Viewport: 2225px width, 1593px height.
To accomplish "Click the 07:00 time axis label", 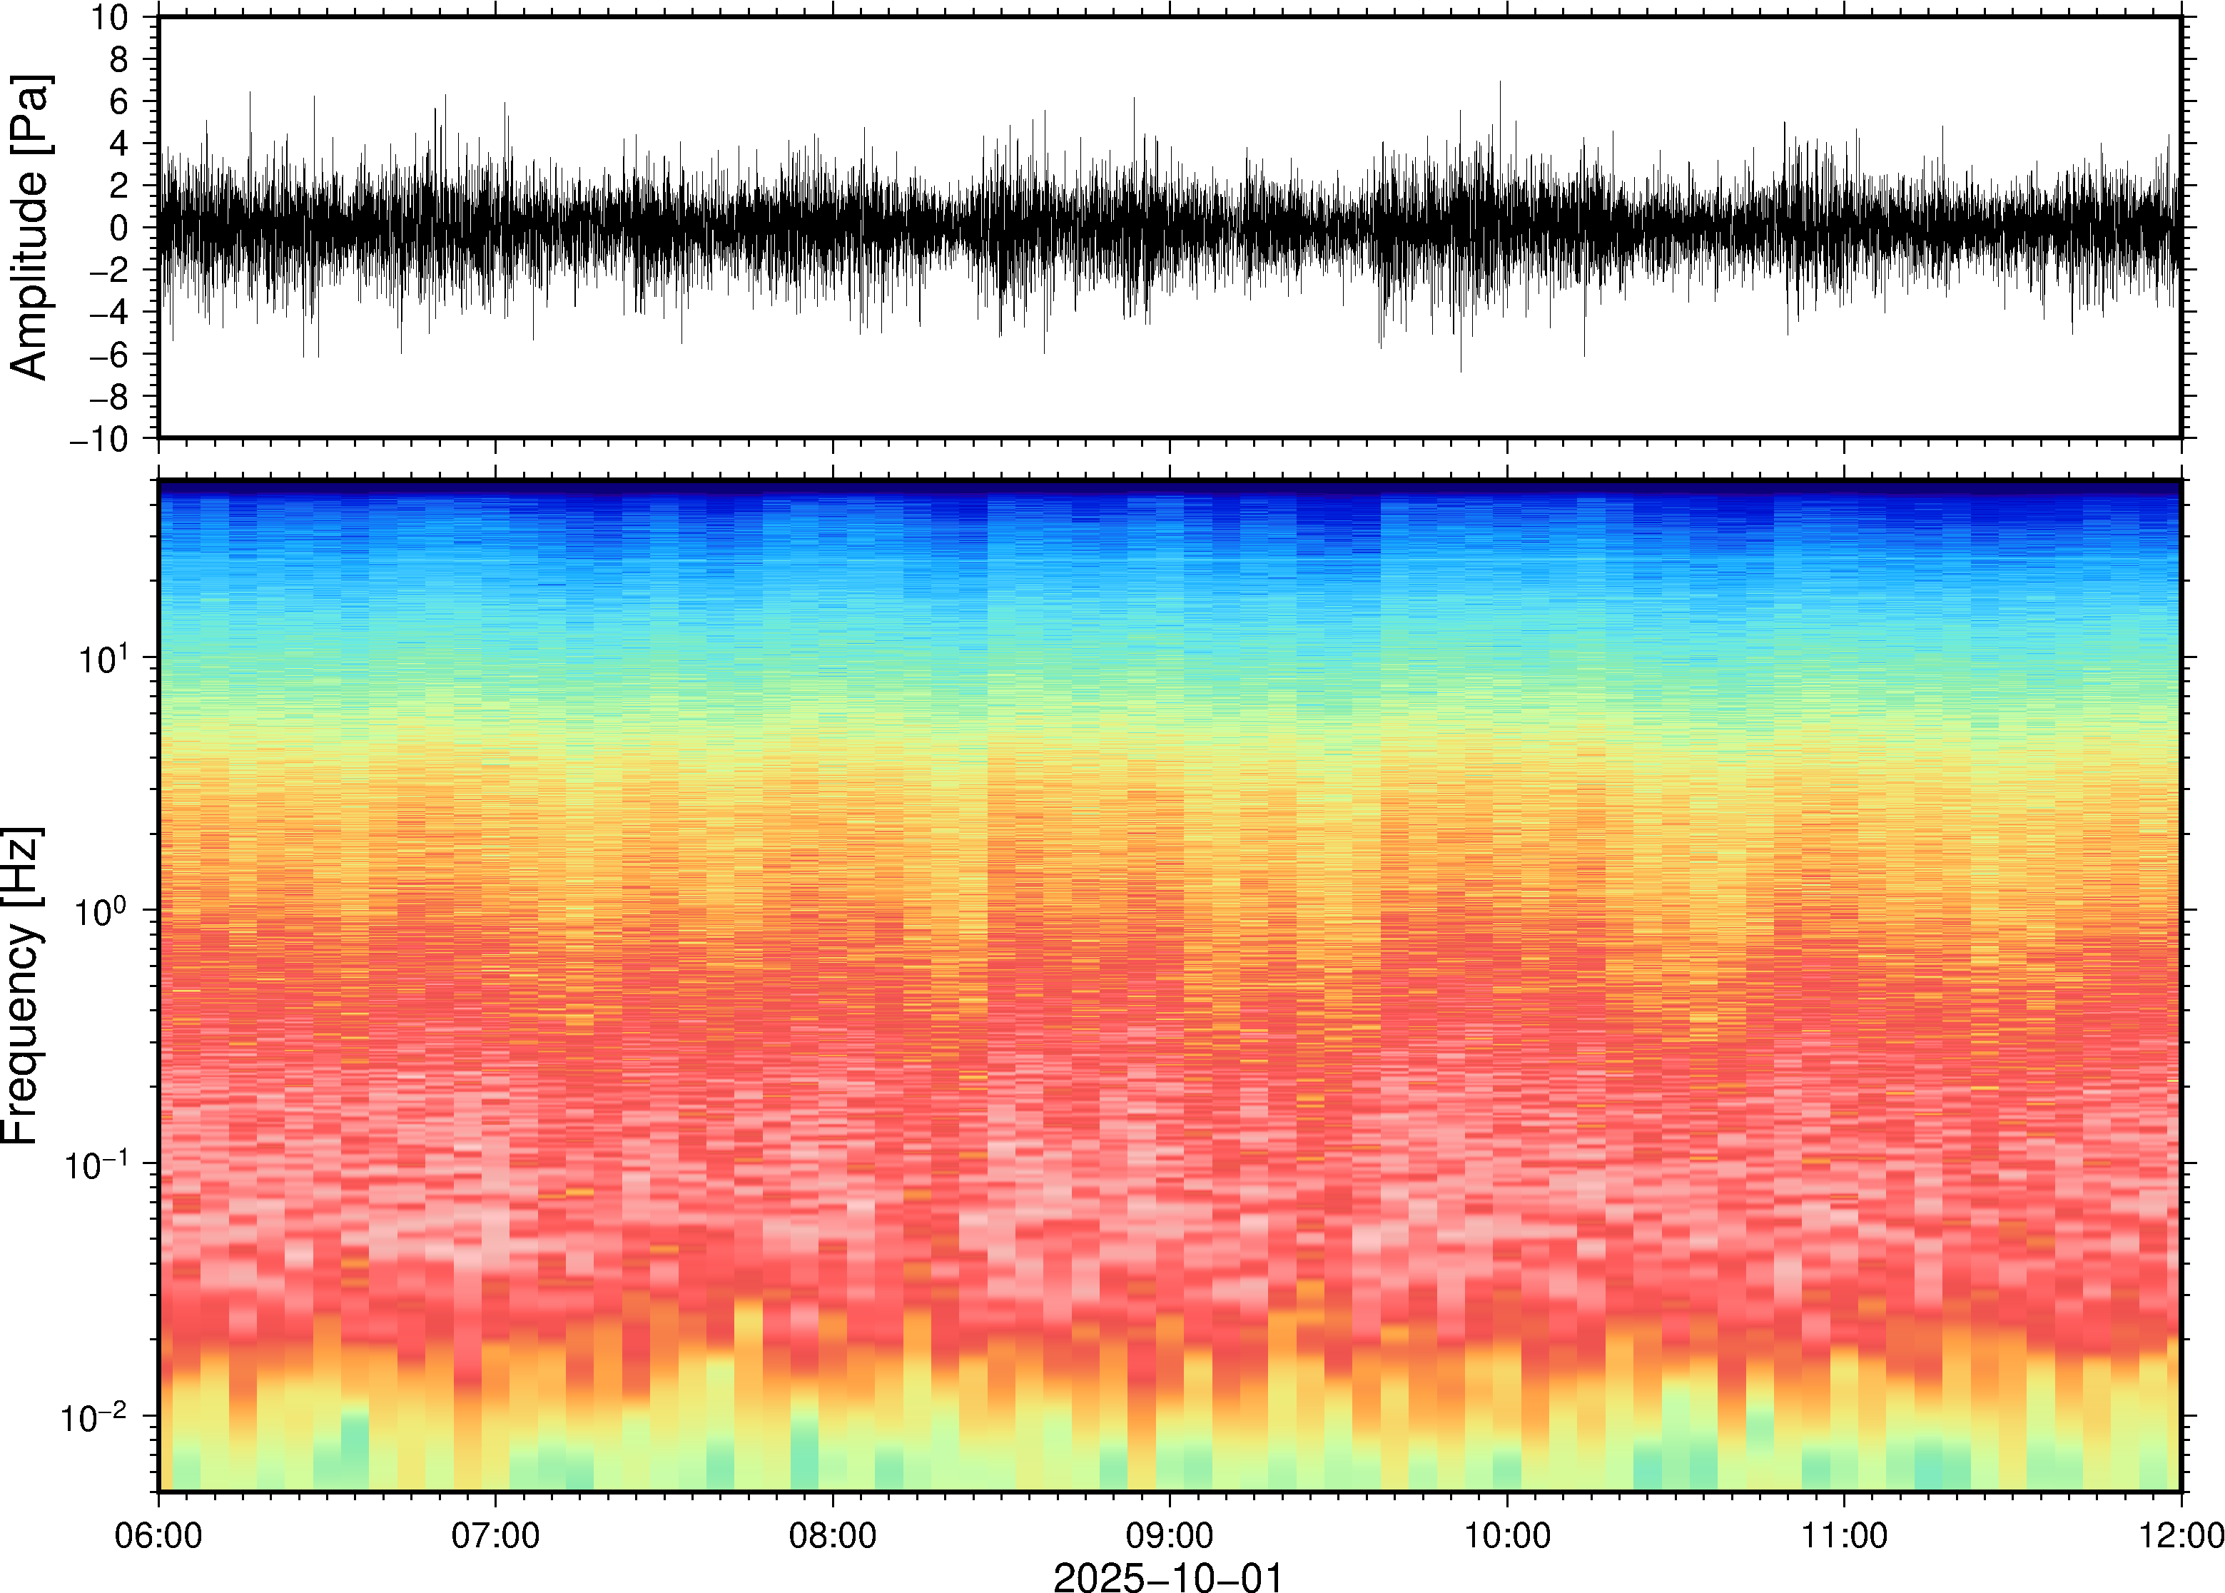I will click(x=495, y=1535).
